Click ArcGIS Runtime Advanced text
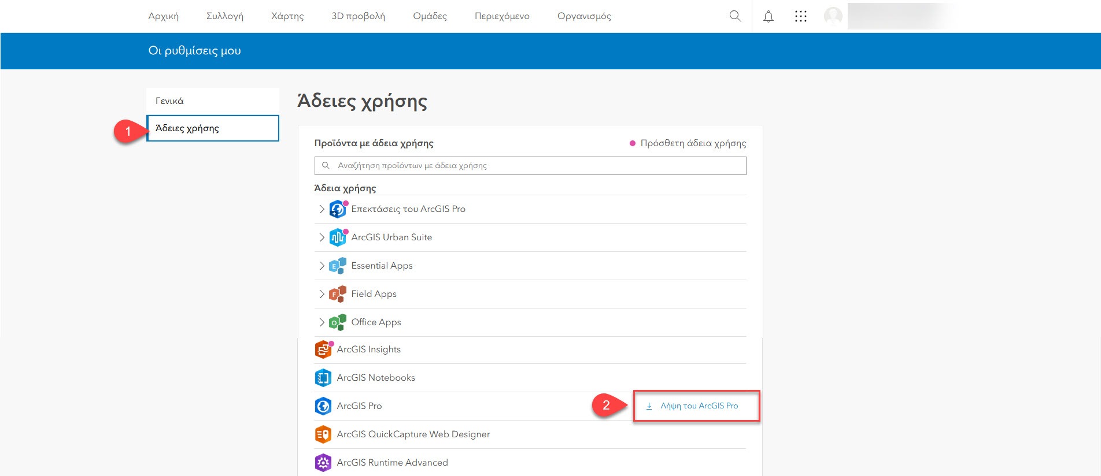Viewport: 1101px width, 476px height. [393, 463]
